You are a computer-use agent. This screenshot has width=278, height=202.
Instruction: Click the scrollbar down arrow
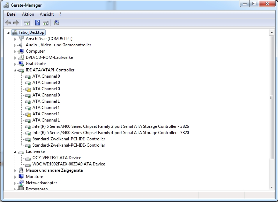tap(272, 187)
